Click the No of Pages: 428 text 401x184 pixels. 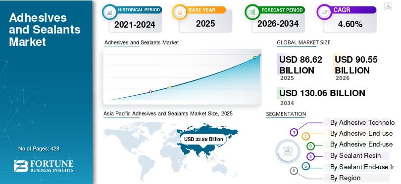point(39,148)
